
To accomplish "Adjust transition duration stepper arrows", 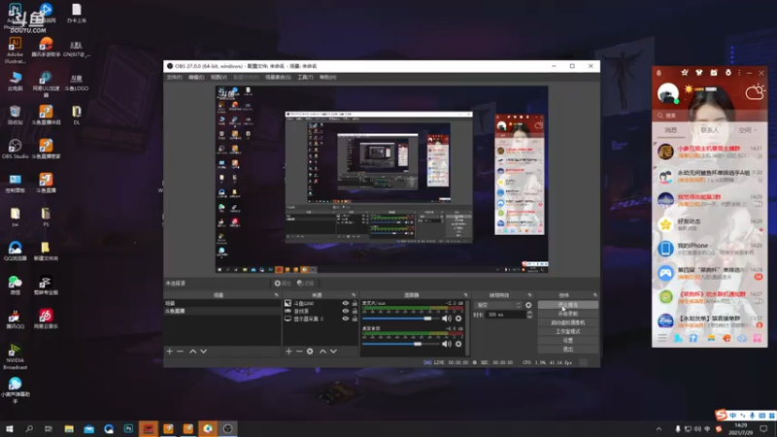I will [x=529, y=315].
